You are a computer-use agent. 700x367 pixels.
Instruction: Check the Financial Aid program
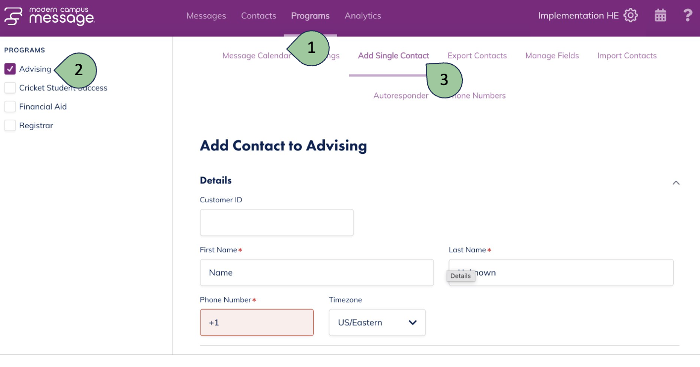pyautogui.click(x=10, y=106)
